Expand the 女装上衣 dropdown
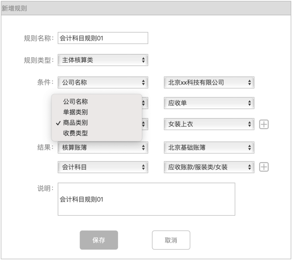 point(209,124)
